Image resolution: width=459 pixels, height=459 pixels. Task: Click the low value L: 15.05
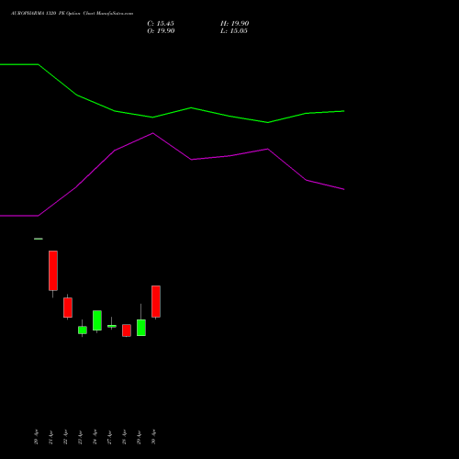tap(234, 31)
